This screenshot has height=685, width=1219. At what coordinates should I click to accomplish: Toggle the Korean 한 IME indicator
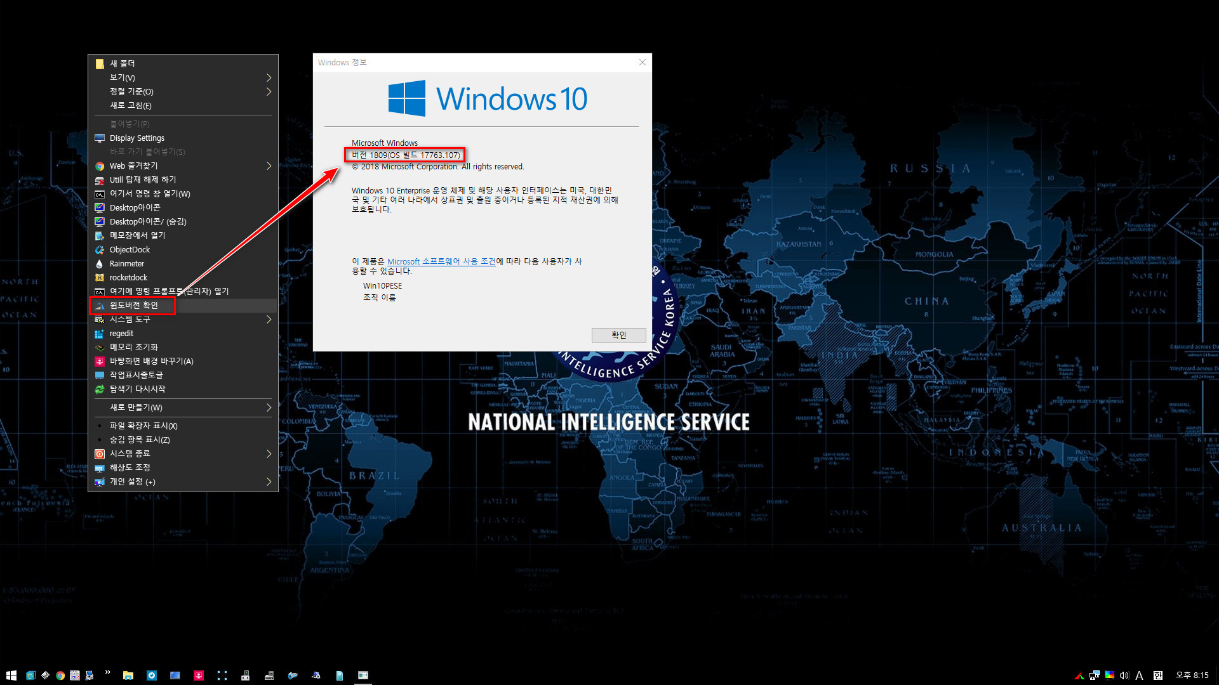pos(1158,675)
